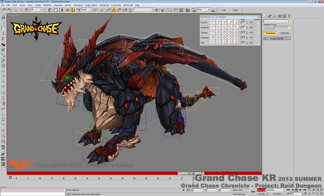
Task: Open the Local reference coordinate dropdown
Action: (86, 10)
